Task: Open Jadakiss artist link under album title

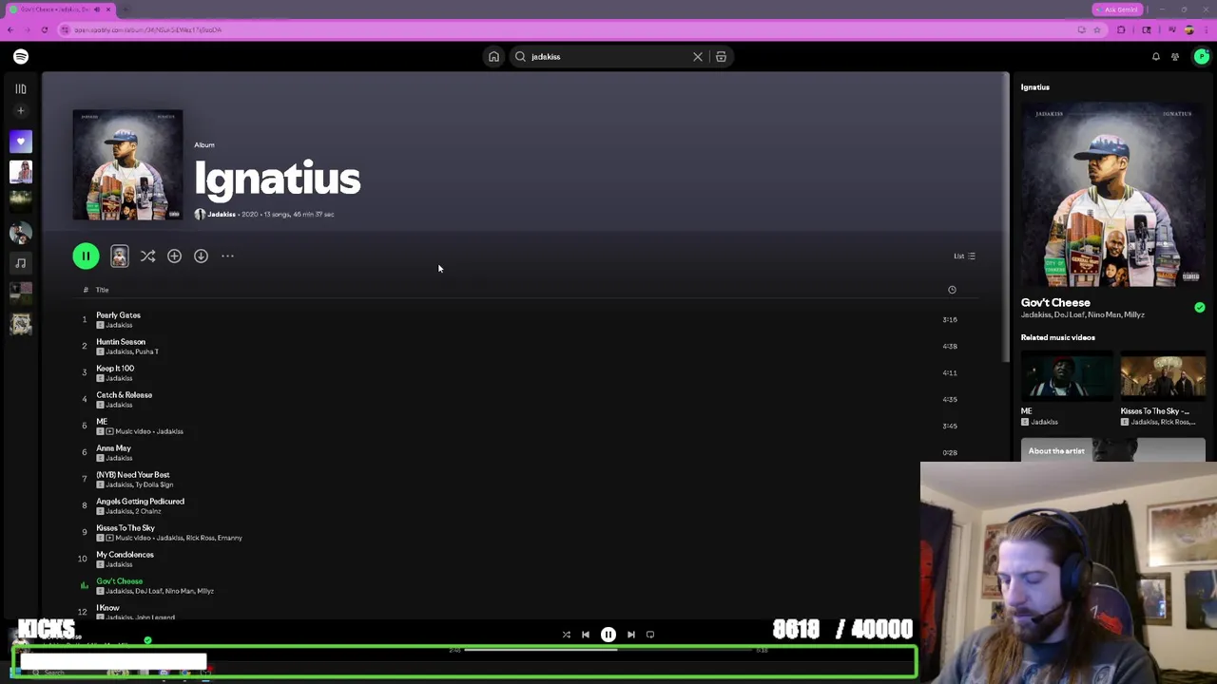Action: (222, 215)
